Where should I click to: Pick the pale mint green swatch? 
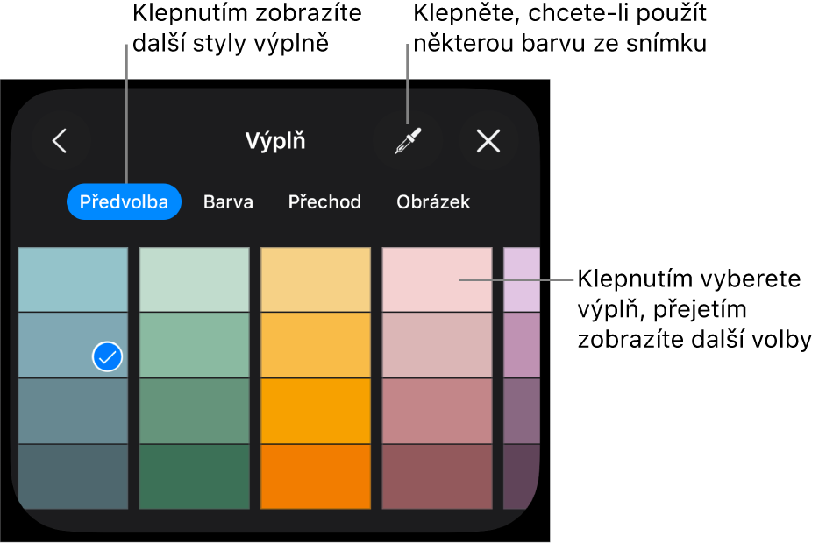(x=195, y=279)
